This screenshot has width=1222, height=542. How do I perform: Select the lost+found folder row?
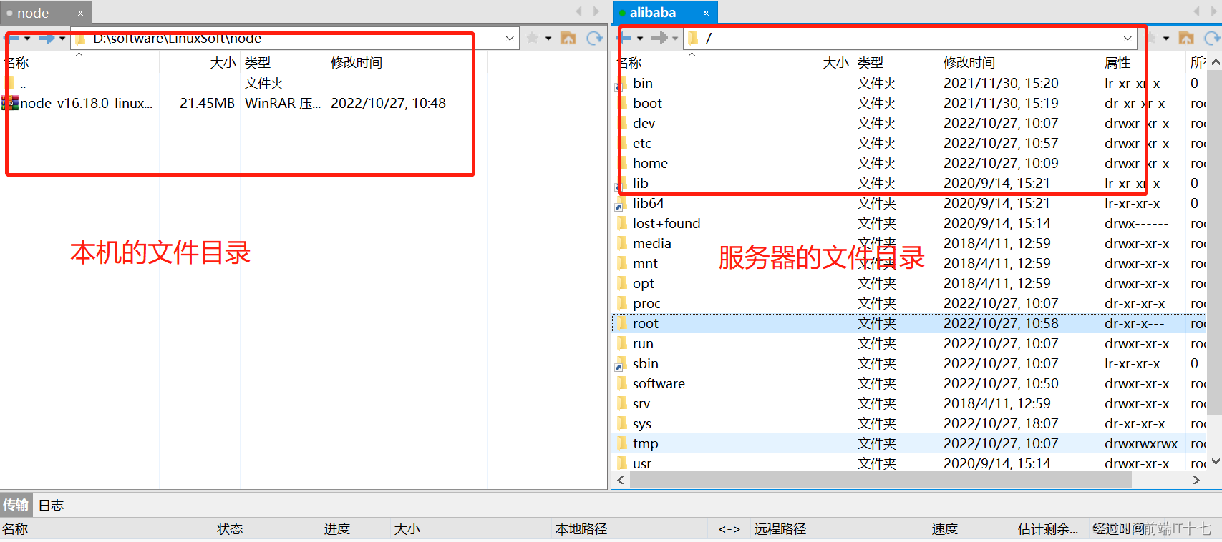pos(909,223)
